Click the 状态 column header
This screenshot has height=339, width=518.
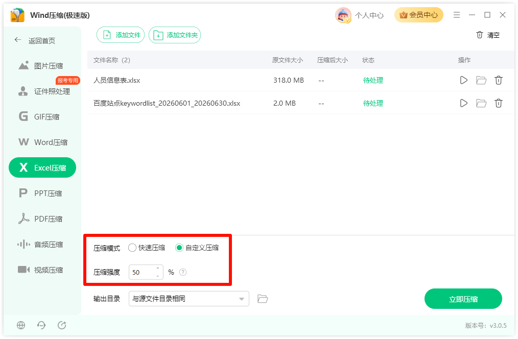pyautogui.click(x=368, y=60)
